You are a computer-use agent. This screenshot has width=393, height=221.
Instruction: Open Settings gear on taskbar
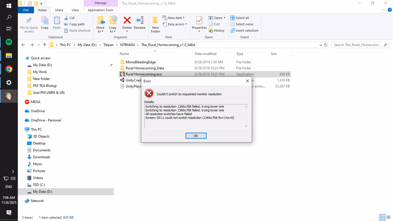[x=9, y=83]
